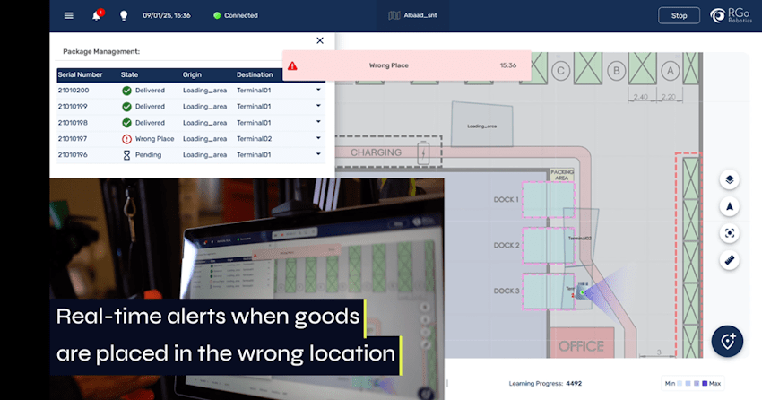Center view with the focus target button
Screen dimensions: 762x400
click(730, 233)
